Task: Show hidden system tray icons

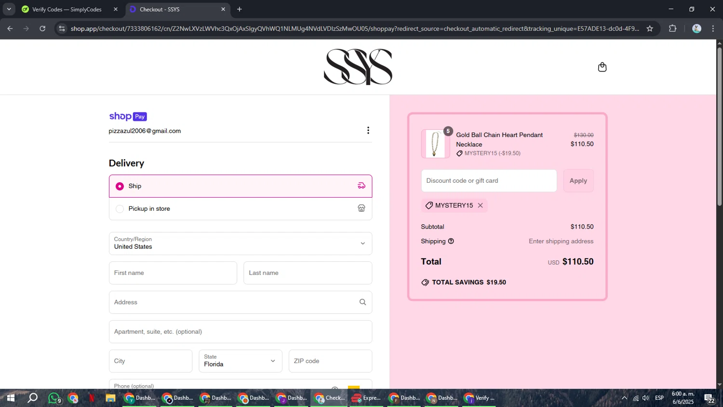Action: pyautogui.click(x=624, y=398)
